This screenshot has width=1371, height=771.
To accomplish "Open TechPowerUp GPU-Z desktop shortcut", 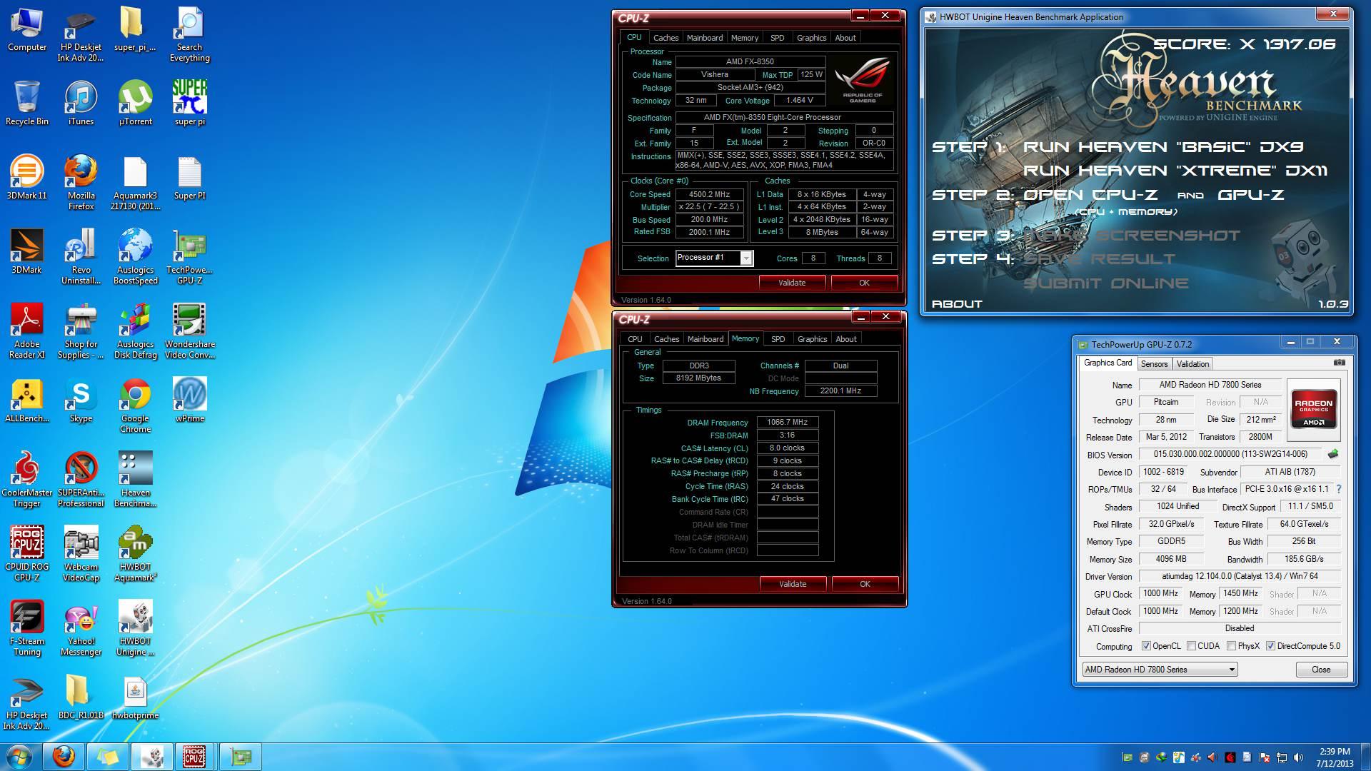I will click(189, 258).
